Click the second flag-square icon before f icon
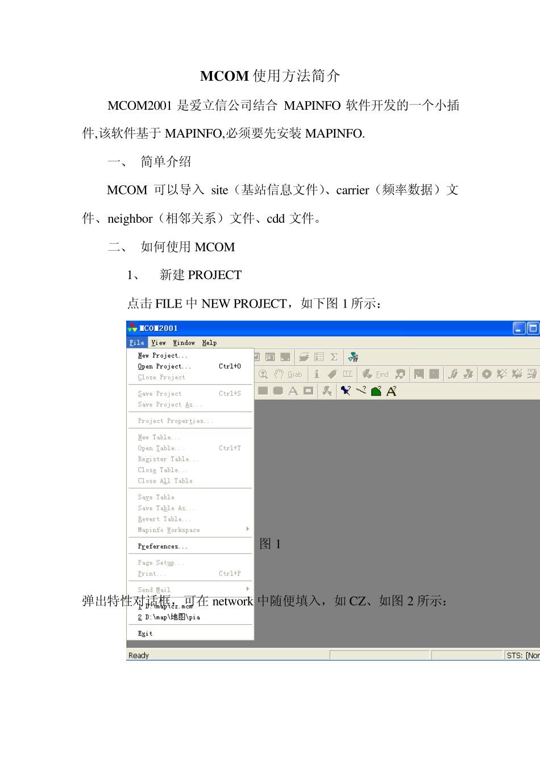 [x=434, y=374]
